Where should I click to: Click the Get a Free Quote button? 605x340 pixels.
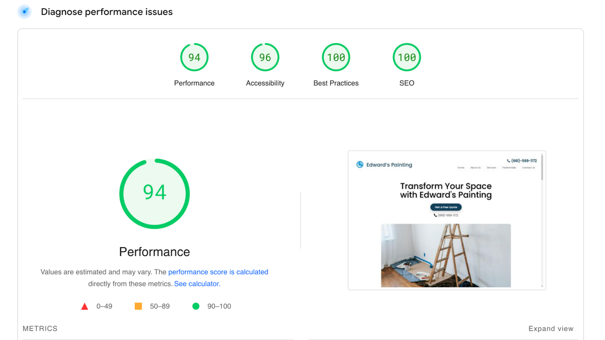pos(446,207)
